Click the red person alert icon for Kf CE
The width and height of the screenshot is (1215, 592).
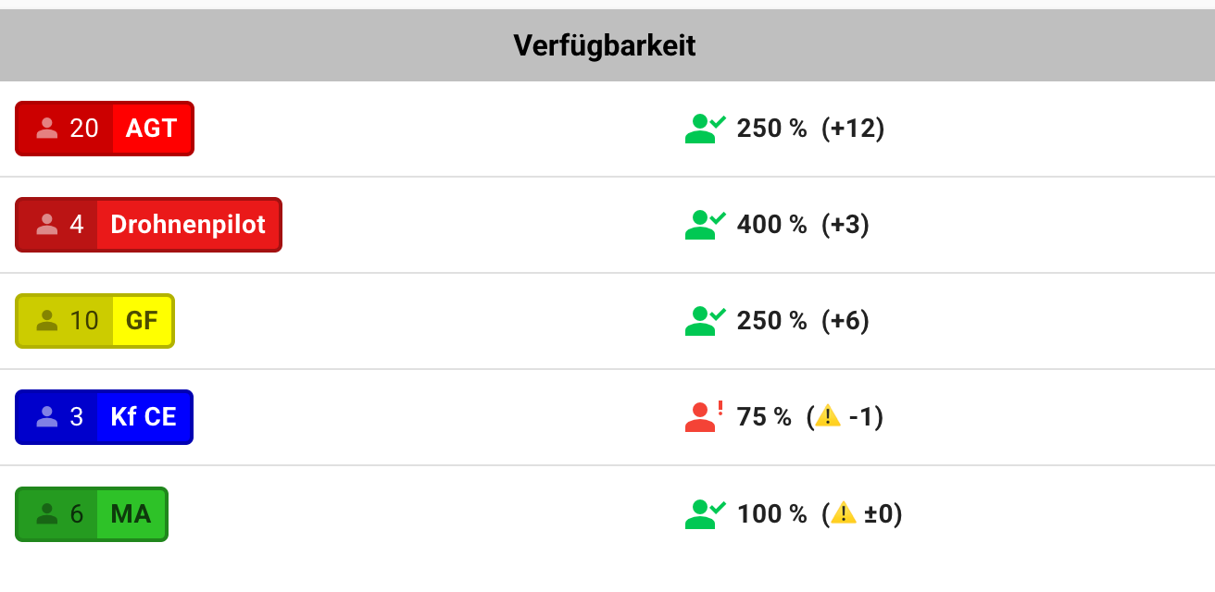coord(705,417)
